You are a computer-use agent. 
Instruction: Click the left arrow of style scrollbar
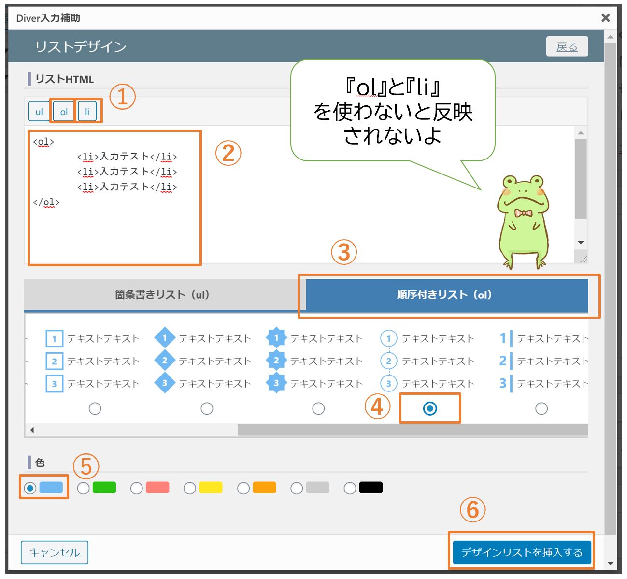tap(32, 430)
